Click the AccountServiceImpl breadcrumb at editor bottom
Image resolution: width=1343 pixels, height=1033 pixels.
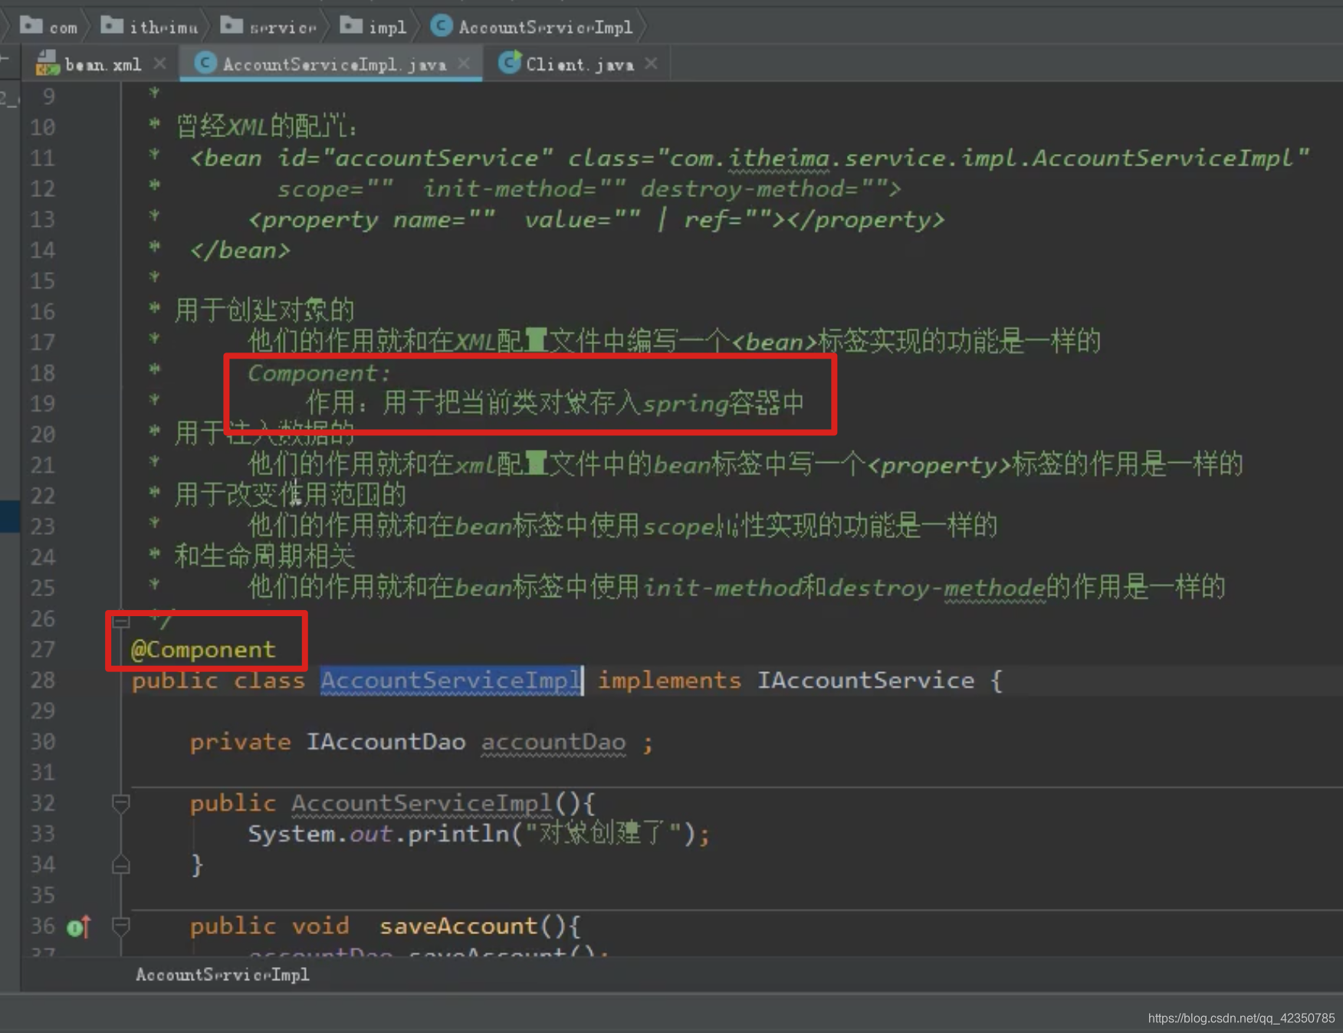[x=222, y=975]
